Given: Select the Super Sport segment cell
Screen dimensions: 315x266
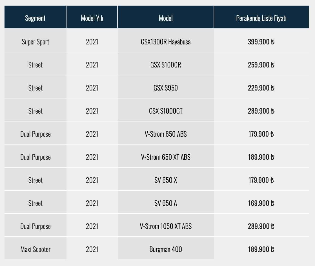Looking at the screenshot, I should pyautogui.click(x=35, y=42).
